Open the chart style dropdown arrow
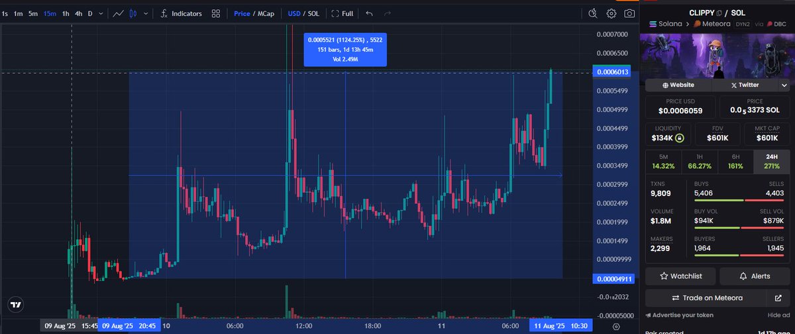 point(146,13)
